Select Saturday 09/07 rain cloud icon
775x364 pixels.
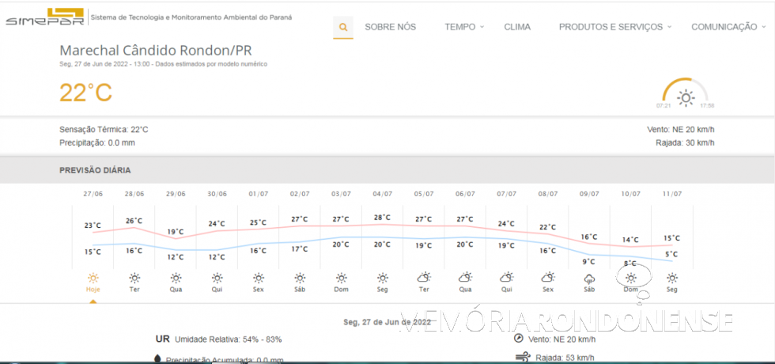[589, 279]
